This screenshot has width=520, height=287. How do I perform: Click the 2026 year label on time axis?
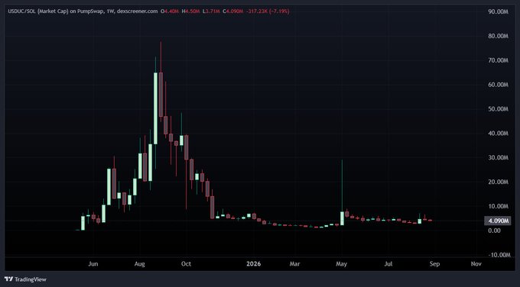point(254,264)
